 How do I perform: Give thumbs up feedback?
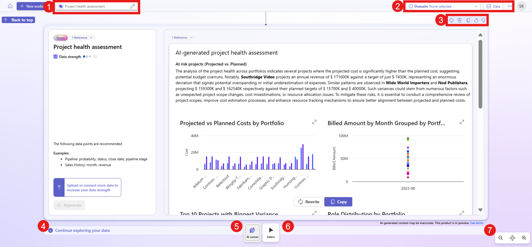(476, 20)
